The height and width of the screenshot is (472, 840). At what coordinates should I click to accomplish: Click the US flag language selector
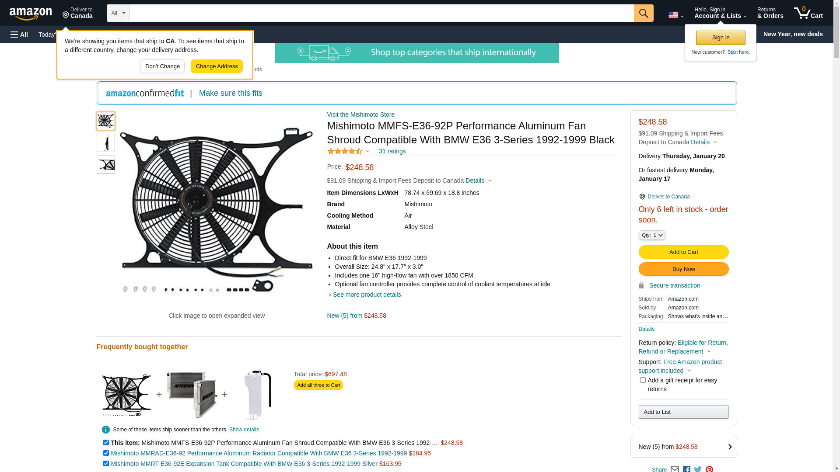click(x=675, y=15)
